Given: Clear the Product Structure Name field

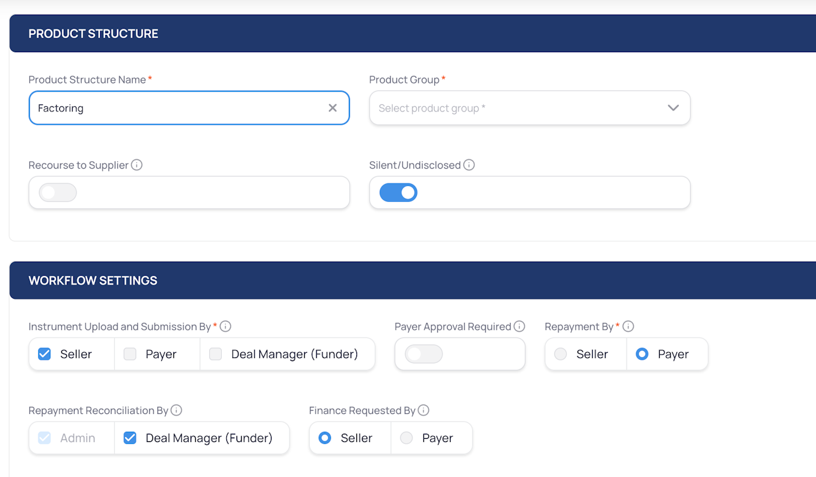Looking at the screenshot, I should pyautogui.click(x=333, y=108).
